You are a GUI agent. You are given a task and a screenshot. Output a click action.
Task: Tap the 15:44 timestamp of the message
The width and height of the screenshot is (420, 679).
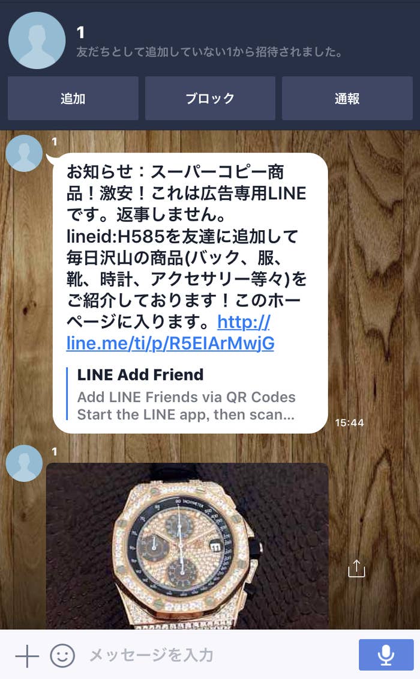pyautogui.click(x=349, y=422)
